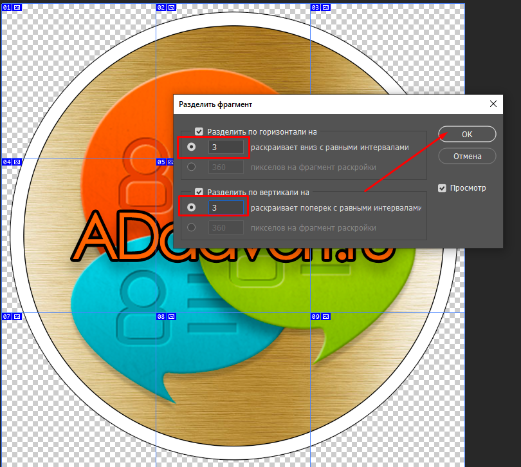521x467 pixels.
Task: Click the horizontal slices count field
Action: (226, 147)
